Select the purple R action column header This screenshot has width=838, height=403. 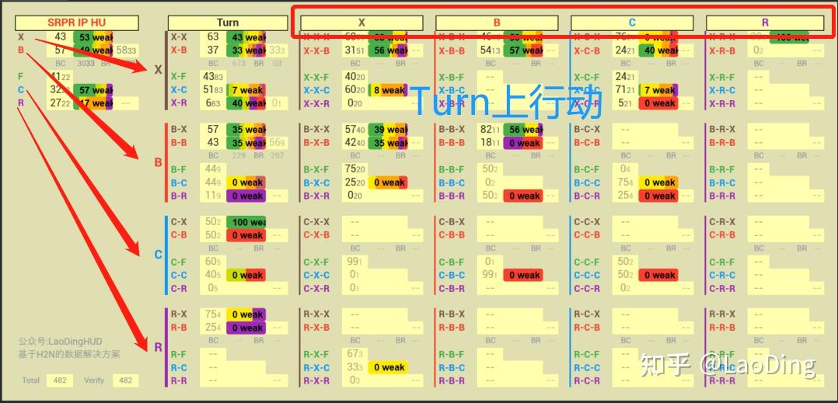tap(765, 23)
